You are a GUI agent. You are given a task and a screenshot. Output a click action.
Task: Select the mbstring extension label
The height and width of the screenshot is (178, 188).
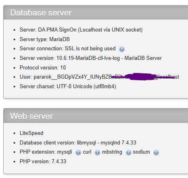112,152
